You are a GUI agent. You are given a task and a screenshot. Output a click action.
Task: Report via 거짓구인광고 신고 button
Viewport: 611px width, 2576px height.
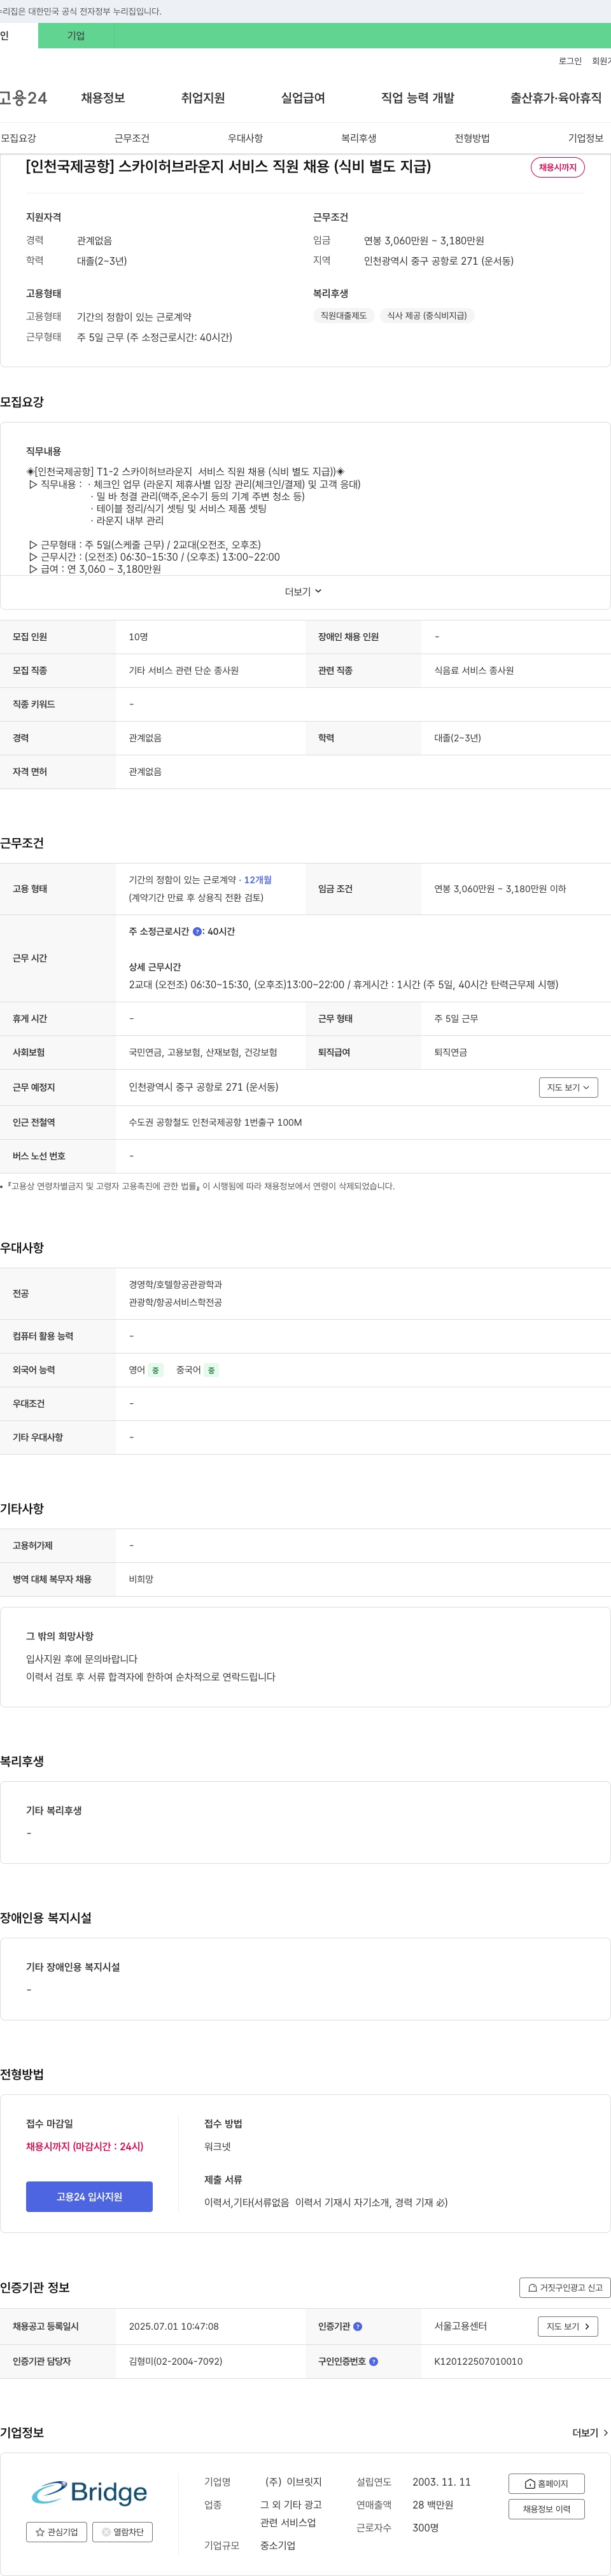pos(564,2287)
